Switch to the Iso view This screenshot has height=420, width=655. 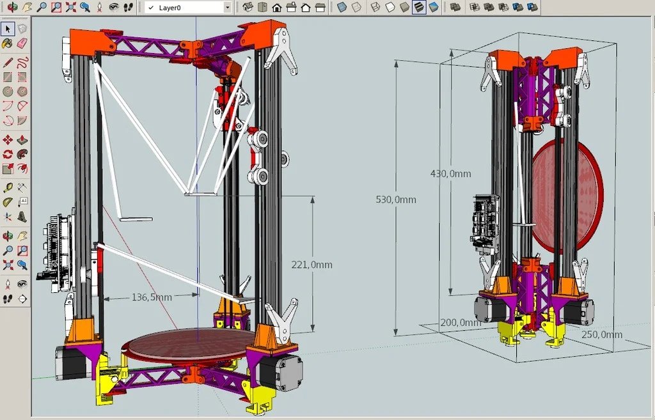coord(248,7)
